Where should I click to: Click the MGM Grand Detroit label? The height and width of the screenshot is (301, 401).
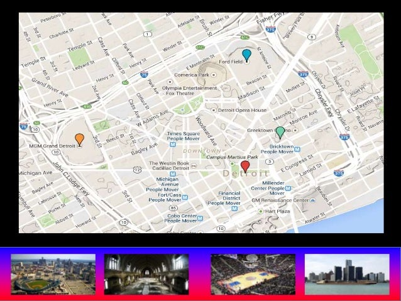coord(52,146)
